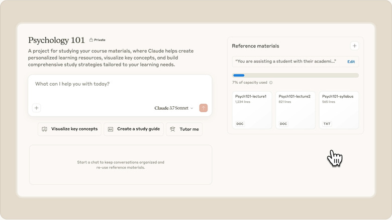Open the Psych101-syllabus file card

(339, 110)
